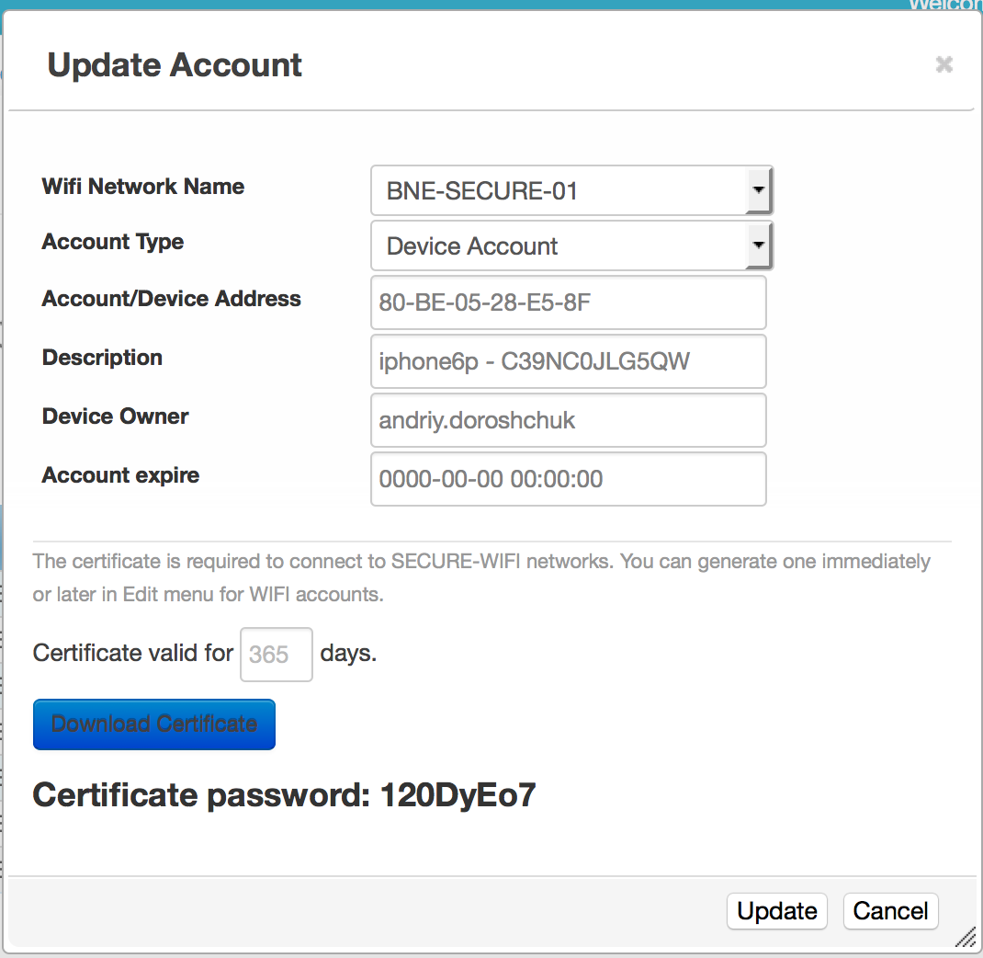The height and width of the screenshot is (958, 983).
Task: Click the Update Account dialog title
Action: point(175,65)
